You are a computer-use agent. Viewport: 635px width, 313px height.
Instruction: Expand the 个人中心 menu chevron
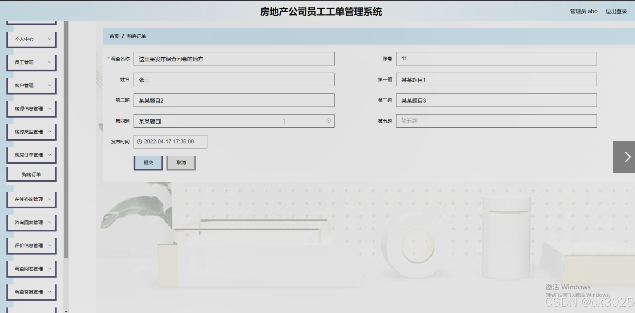[x=49, y=39]
